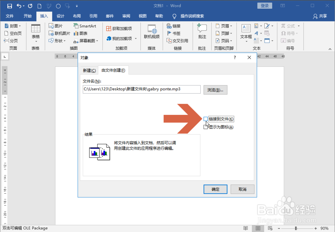Switch to the Layout (布局) tab
The width and height of the screenshot is (335, 232).
point(77,16)
